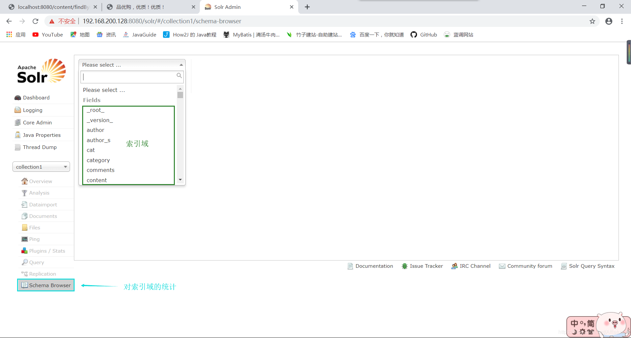The width and height of the screenshot is (631, 338).
Task: Click the IRC Channel people icon
Action: 455,266
